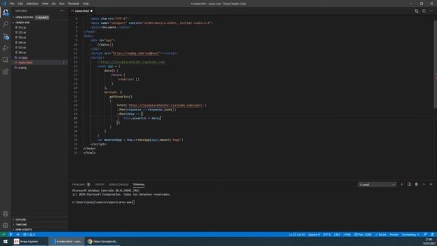
Task: Click the Live Share status bar icon
Action: pyautogui.click(x=18, y=234)
